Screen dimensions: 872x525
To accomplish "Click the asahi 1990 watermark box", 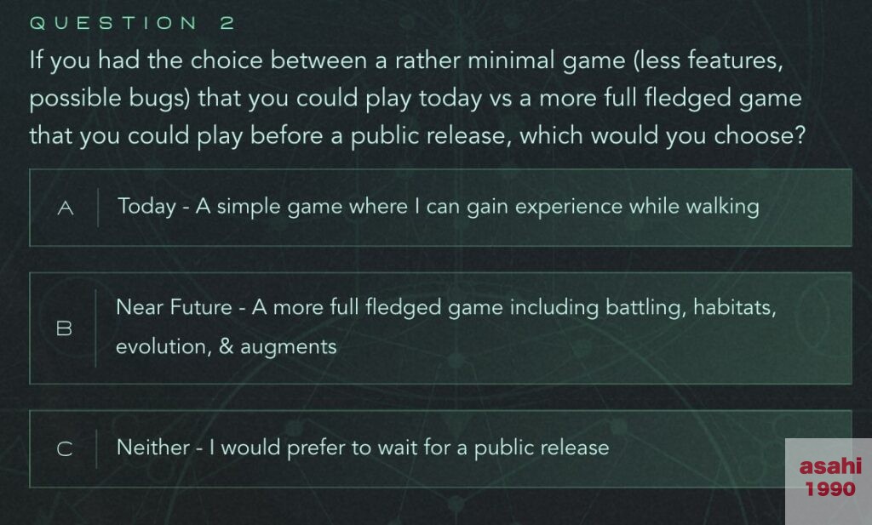I will 829,481.
